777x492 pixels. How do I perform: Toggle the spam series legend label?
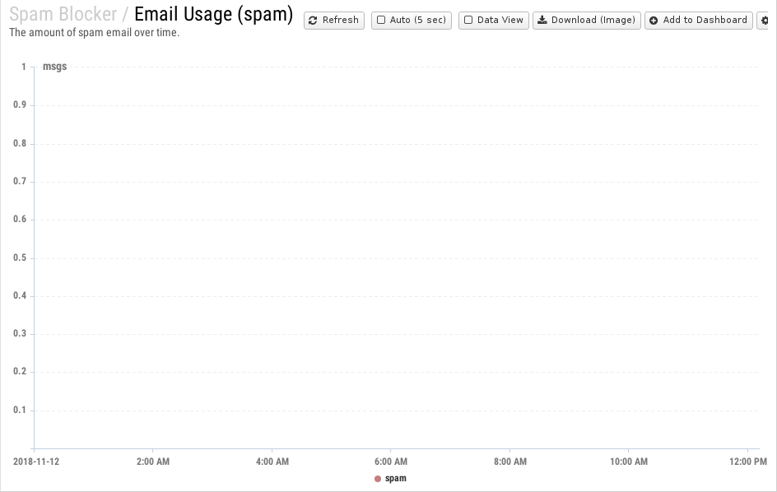[x=396, y=479]
